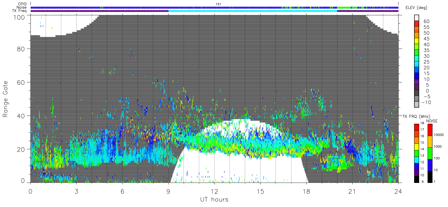This screenshot has height=207, width=448.
Task: Click the cyan middle section of TX Freq strip
Action: tap(253, 11)
